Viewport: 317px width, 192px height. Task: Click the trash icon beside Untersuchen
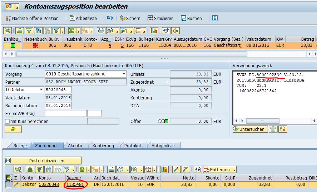click(274, 129)
